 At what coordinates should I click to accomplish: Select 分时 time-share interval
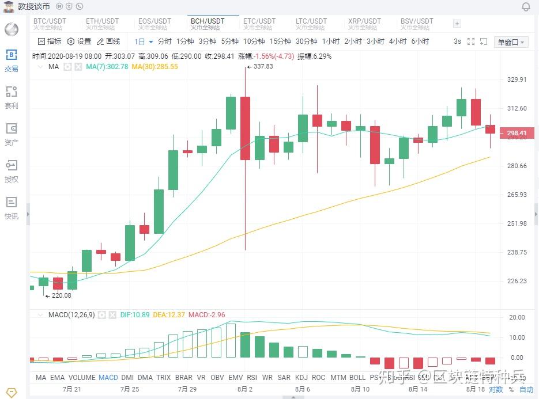pos(164,41)
